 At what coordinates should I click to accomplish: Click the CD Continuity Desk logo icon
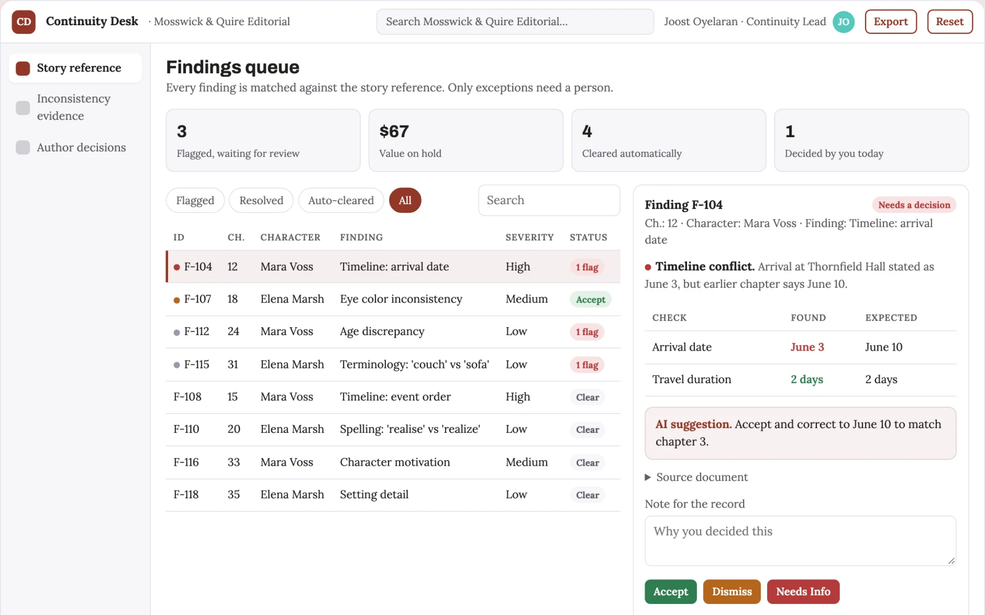tap(23, 22)
